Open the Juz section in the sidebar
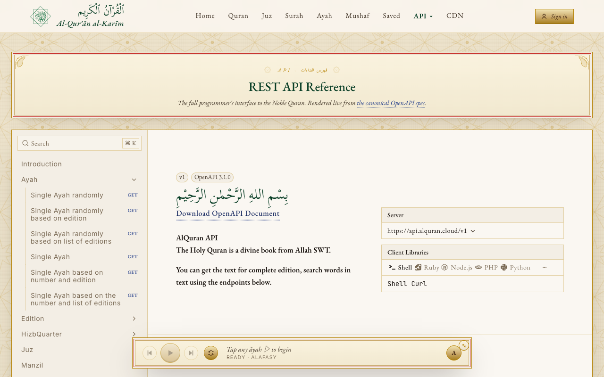Viewport: 604px width, 377px height. 79,350
